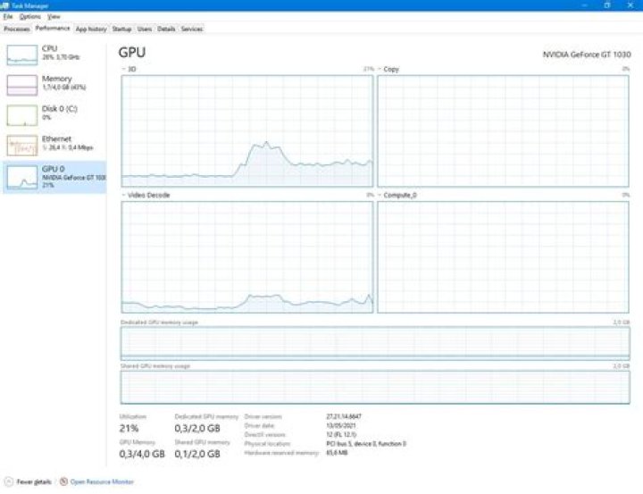Select CPU in the performance sidebar
The width and height of the screenshot is (643, 494).
(x=54, y=55)
